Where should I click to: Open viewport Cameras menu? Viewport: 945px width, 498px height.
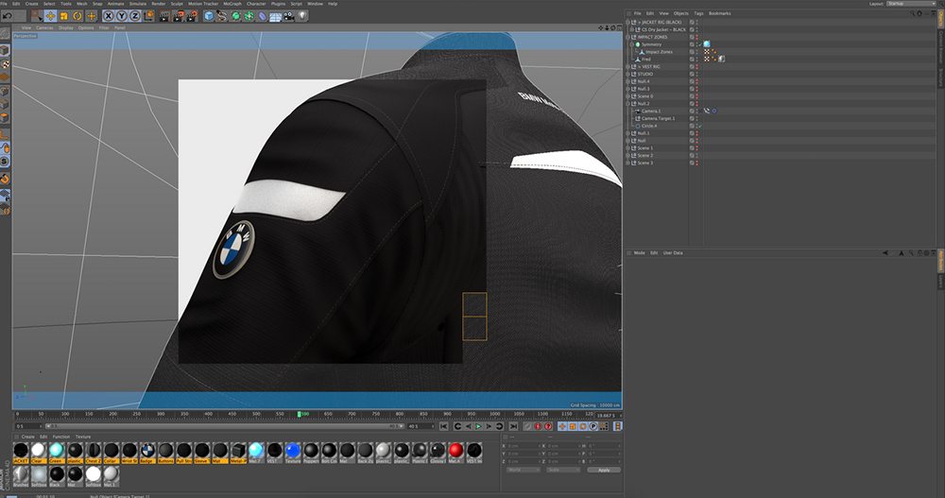click(44, 27)
